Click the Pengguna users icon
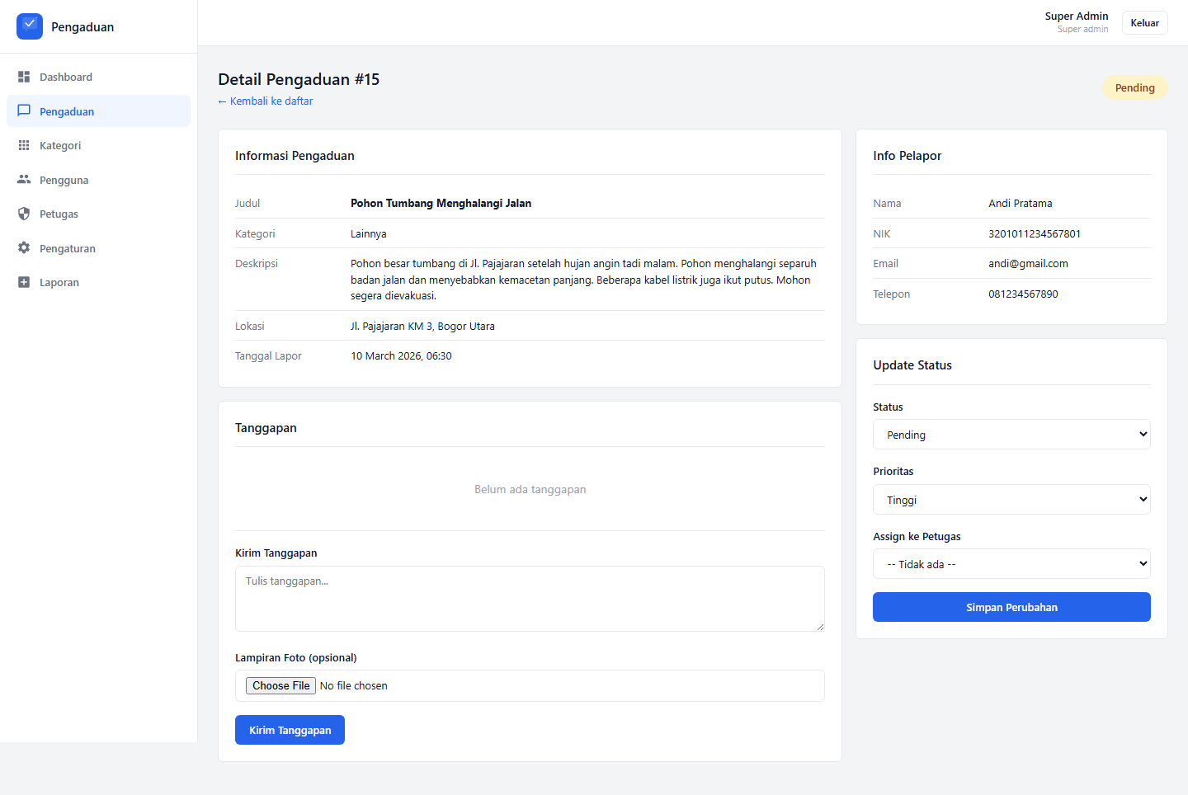 24,180
